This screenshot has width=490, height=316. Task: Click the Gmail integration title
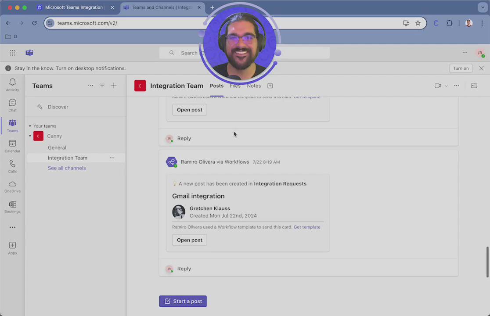tap(198, 196)
